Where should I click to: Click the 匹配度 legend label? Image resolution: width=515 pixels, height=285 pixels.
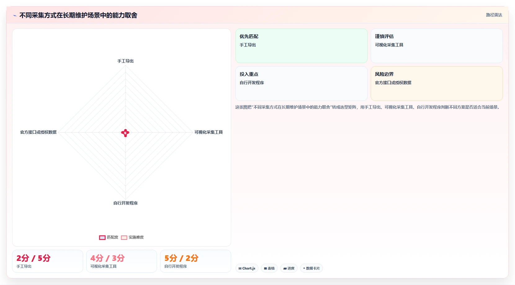113,237
